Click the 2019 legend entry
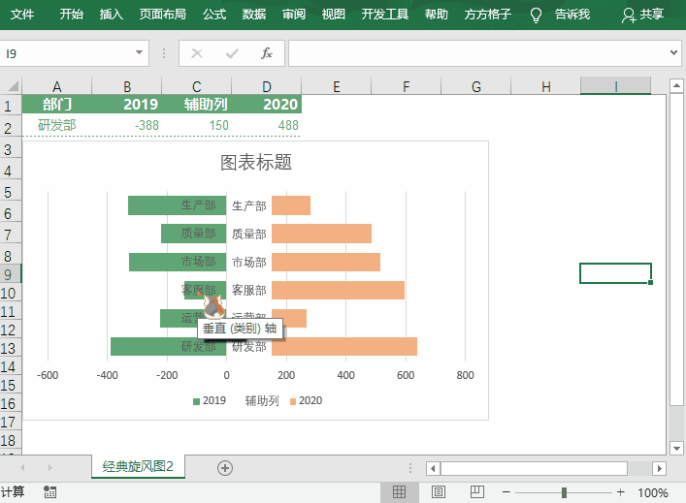This screenshot has width=686, height=503. [x=210, y=400]
